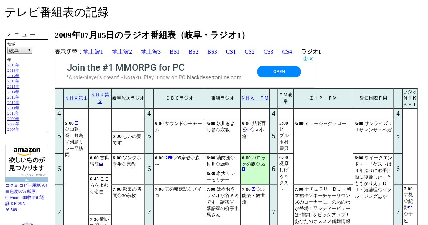Choose the 2010年 year link

click(x=13, y=113)
